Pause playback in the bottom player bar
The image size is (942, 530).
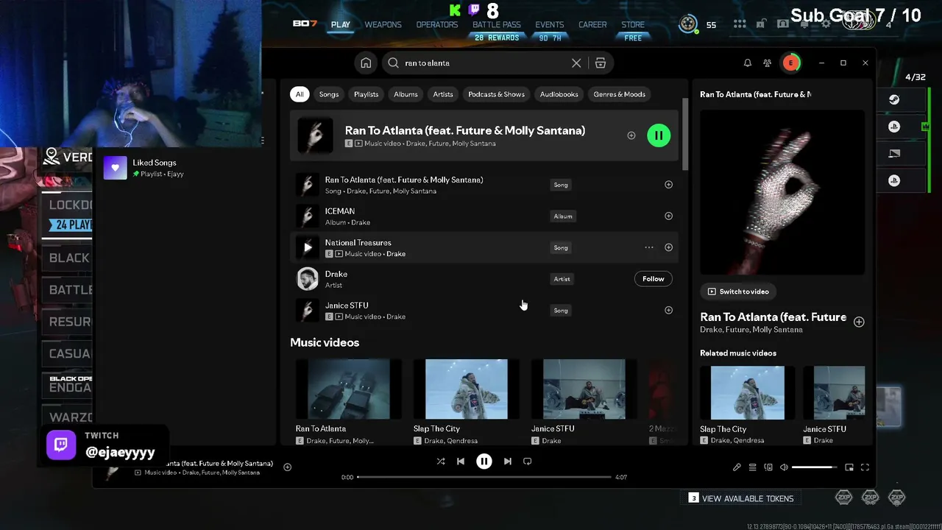click(x=484, y=462)
